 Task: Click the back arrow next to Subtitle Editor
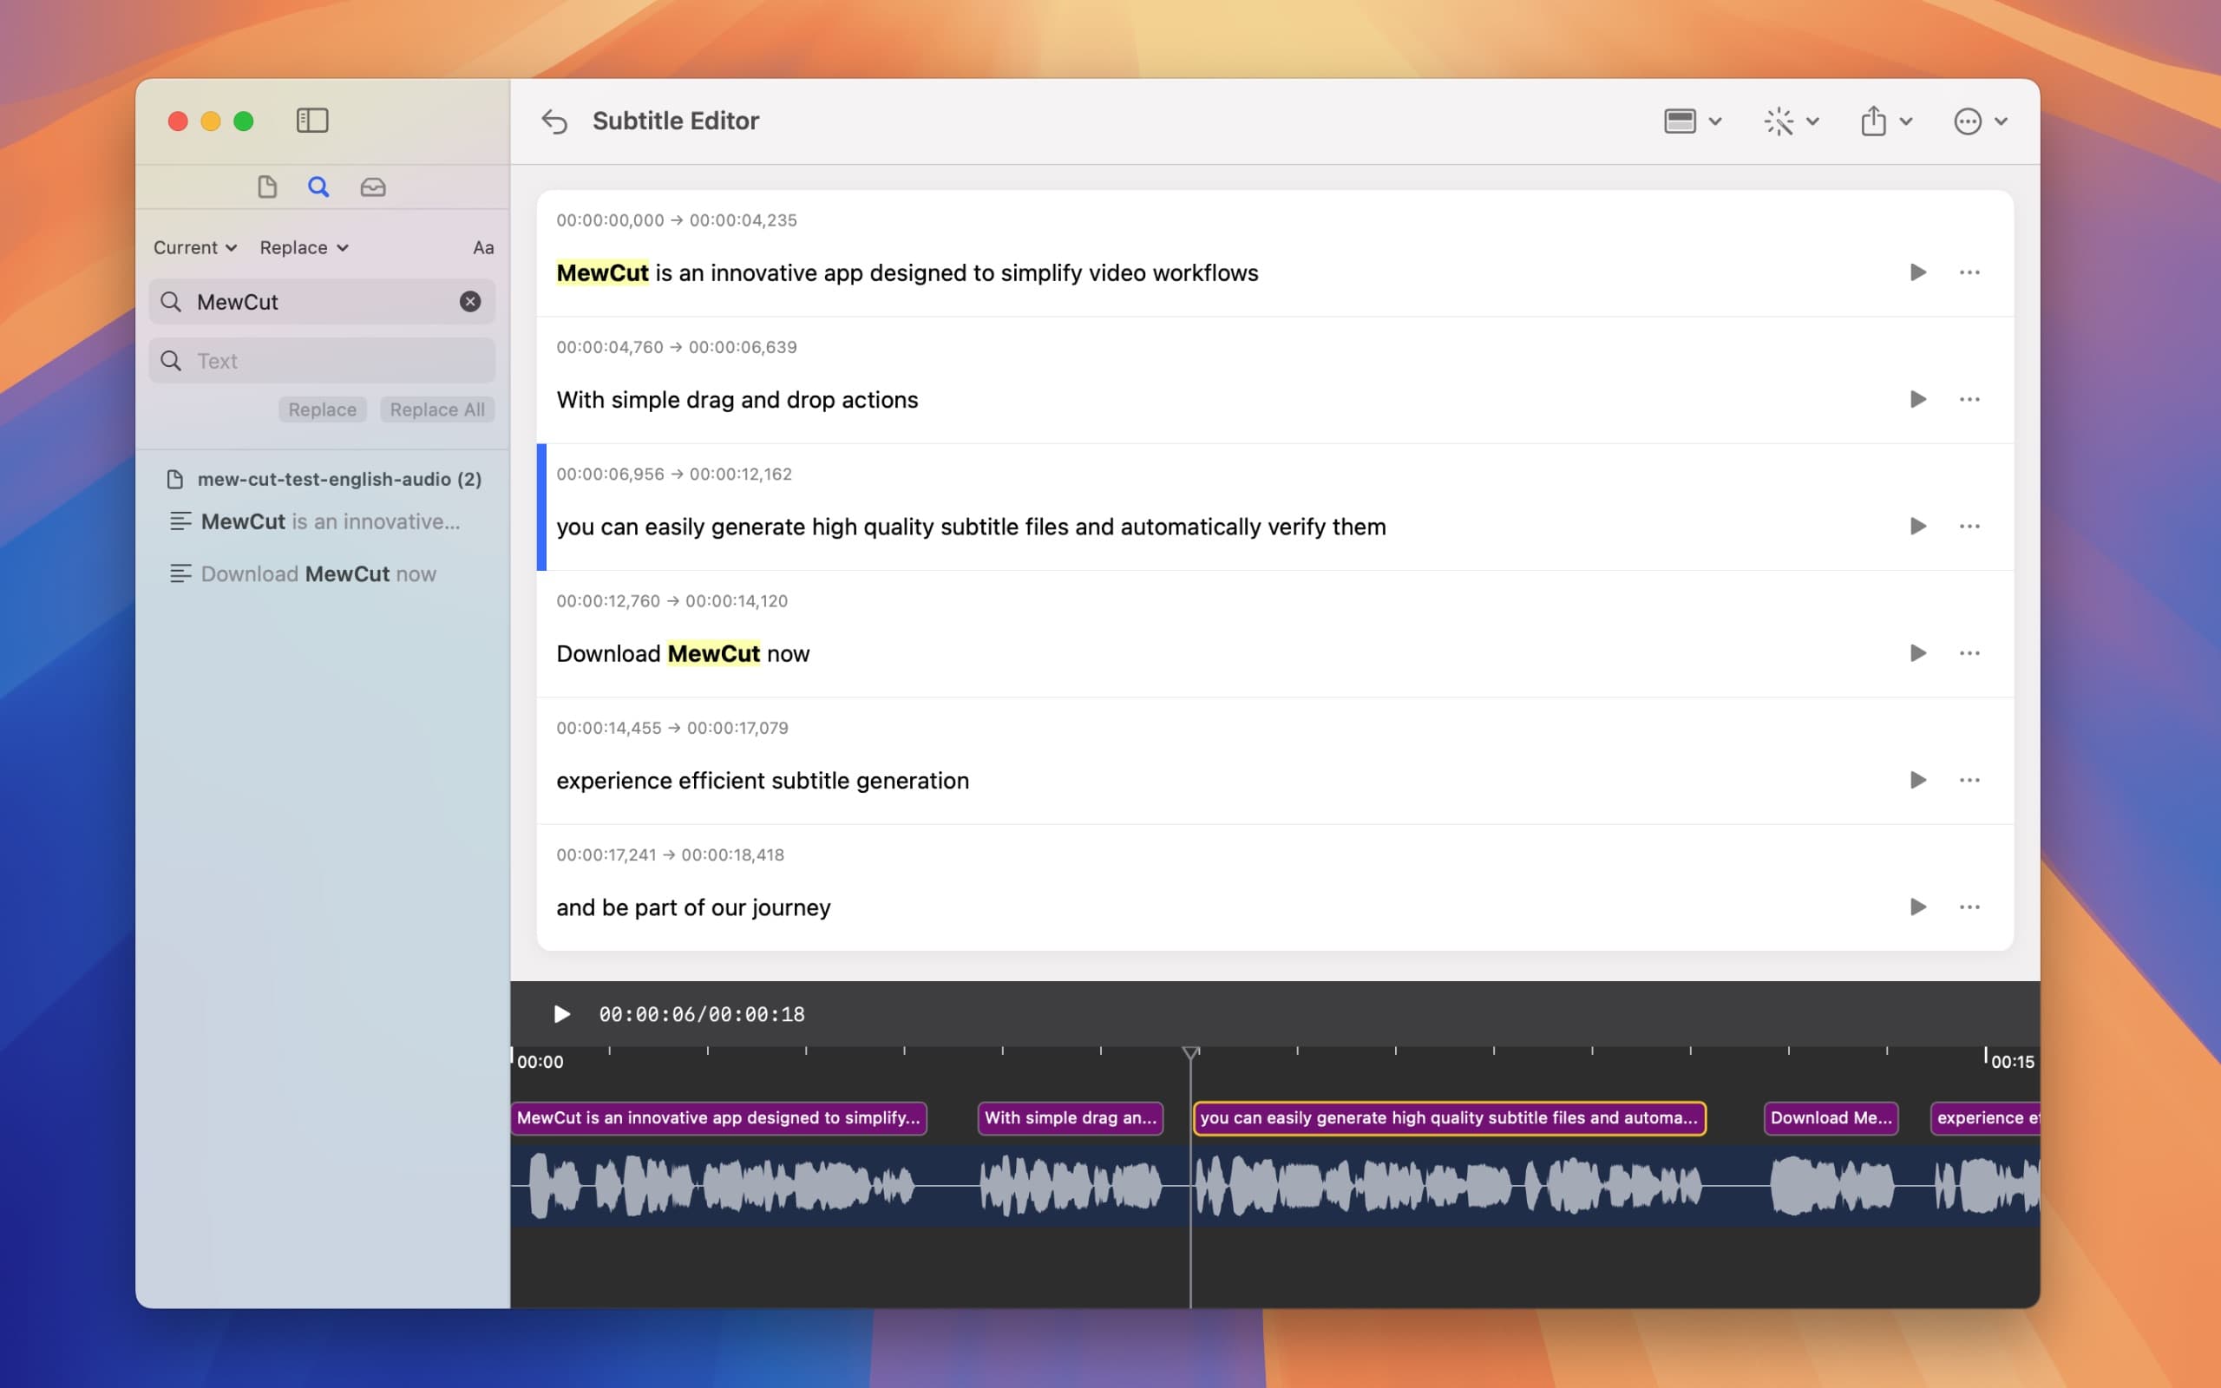point(554,121)
